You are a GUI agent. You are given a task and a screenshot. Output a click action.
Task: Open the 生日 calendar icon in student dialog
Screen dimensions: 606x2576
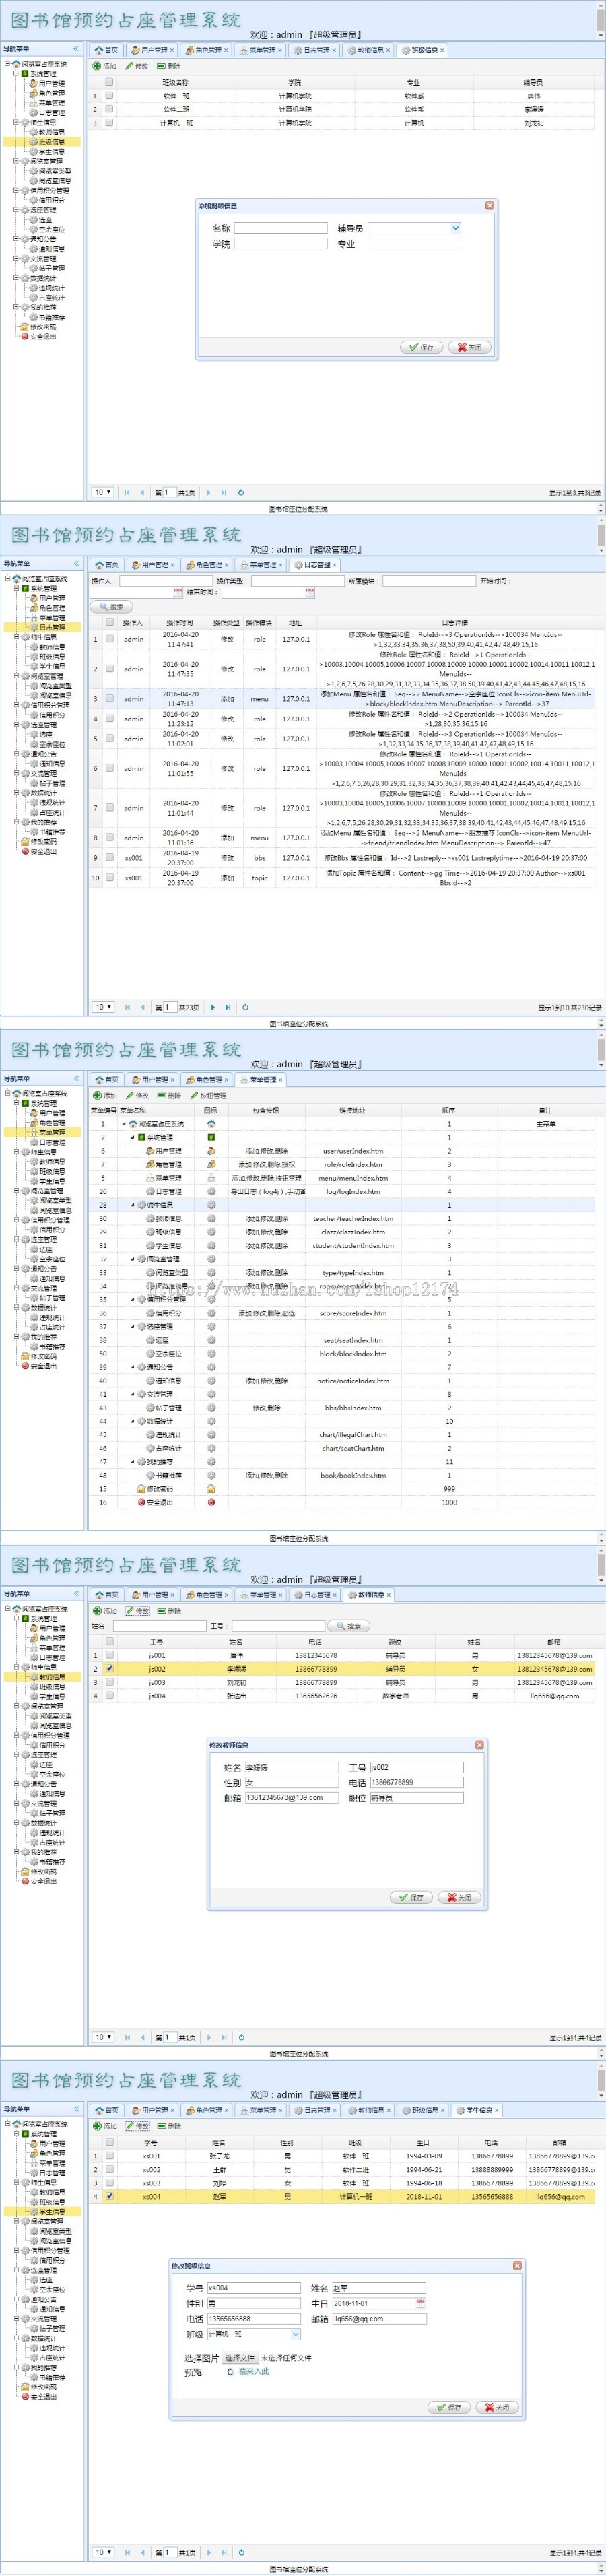pyautogui.click(x=420, y=2303)
